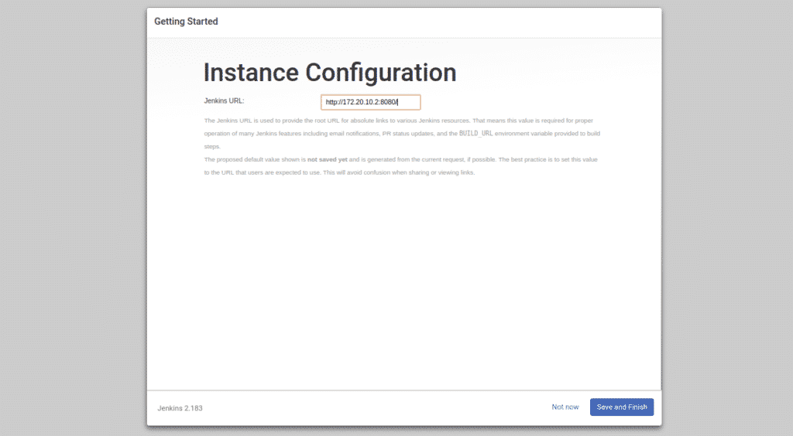Select the Instance Configuration heading
The image size is (793, 436).
pos(329,73)
